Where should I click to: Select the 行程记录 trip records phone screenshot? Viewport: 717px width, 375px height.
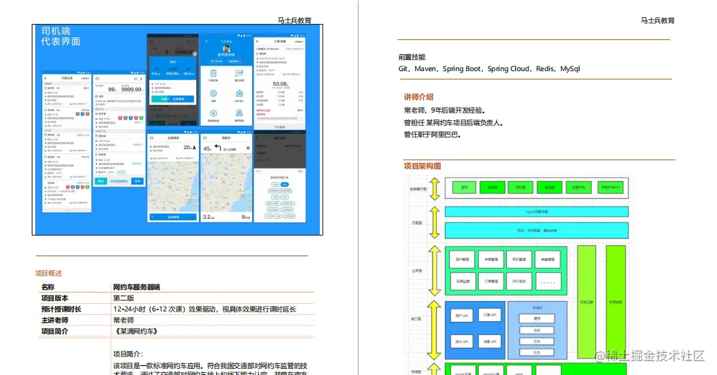pyautogui.click(x=67, y=142)
